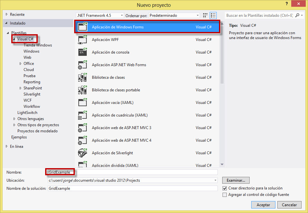This screenshot has width=308, height=213.
Task: Select the Ejemplos node
Action: pos(19,137)
